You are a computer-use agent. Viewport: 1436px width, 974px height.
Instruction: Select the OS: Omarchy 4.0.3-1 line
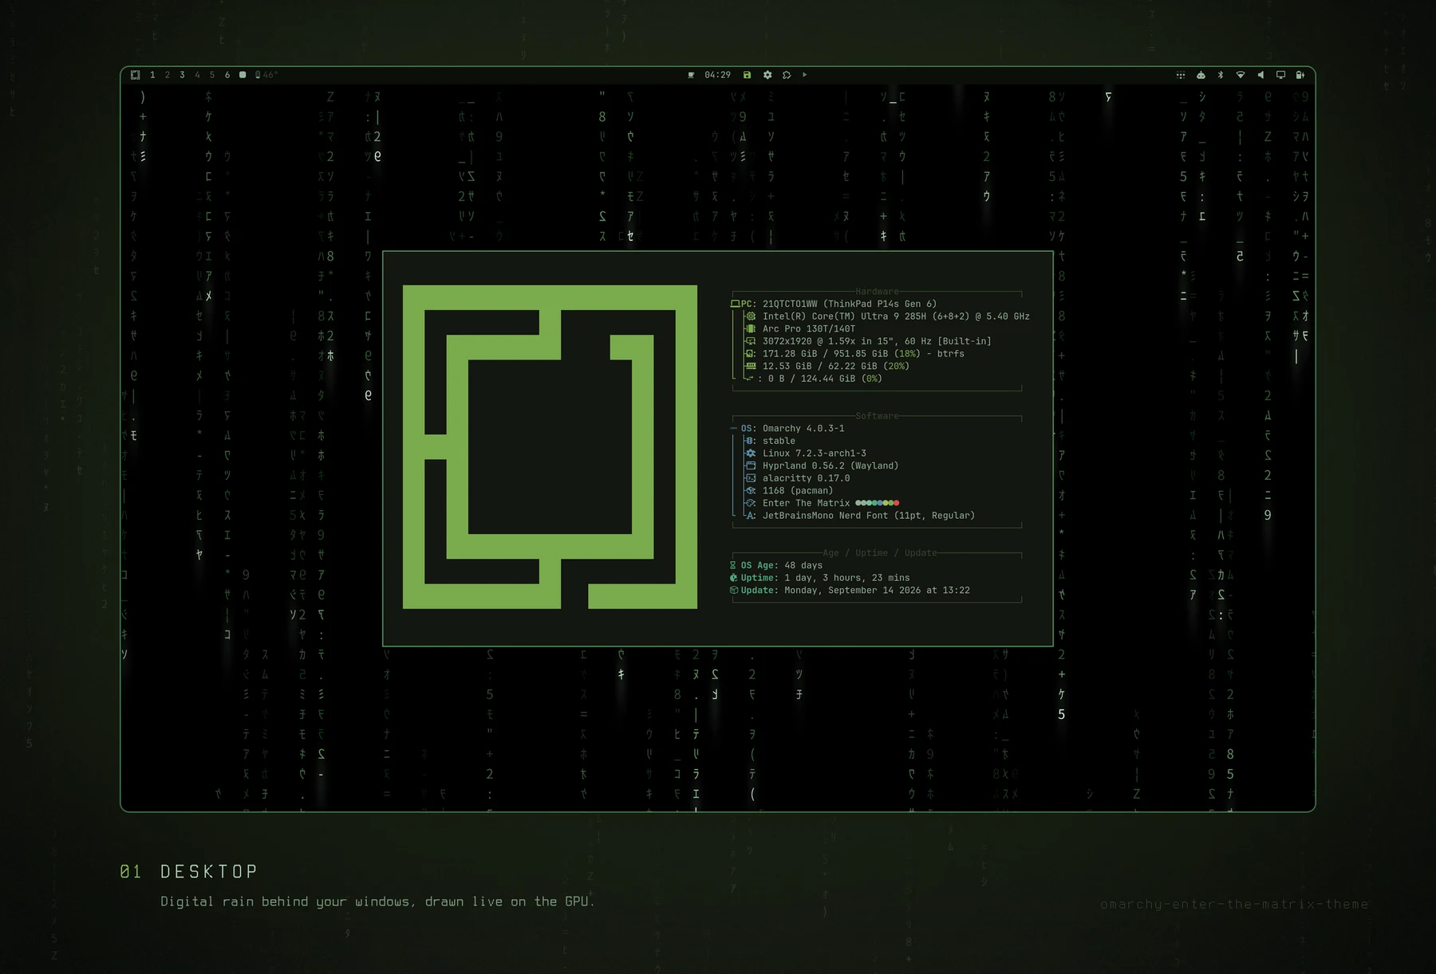[787, 429]
